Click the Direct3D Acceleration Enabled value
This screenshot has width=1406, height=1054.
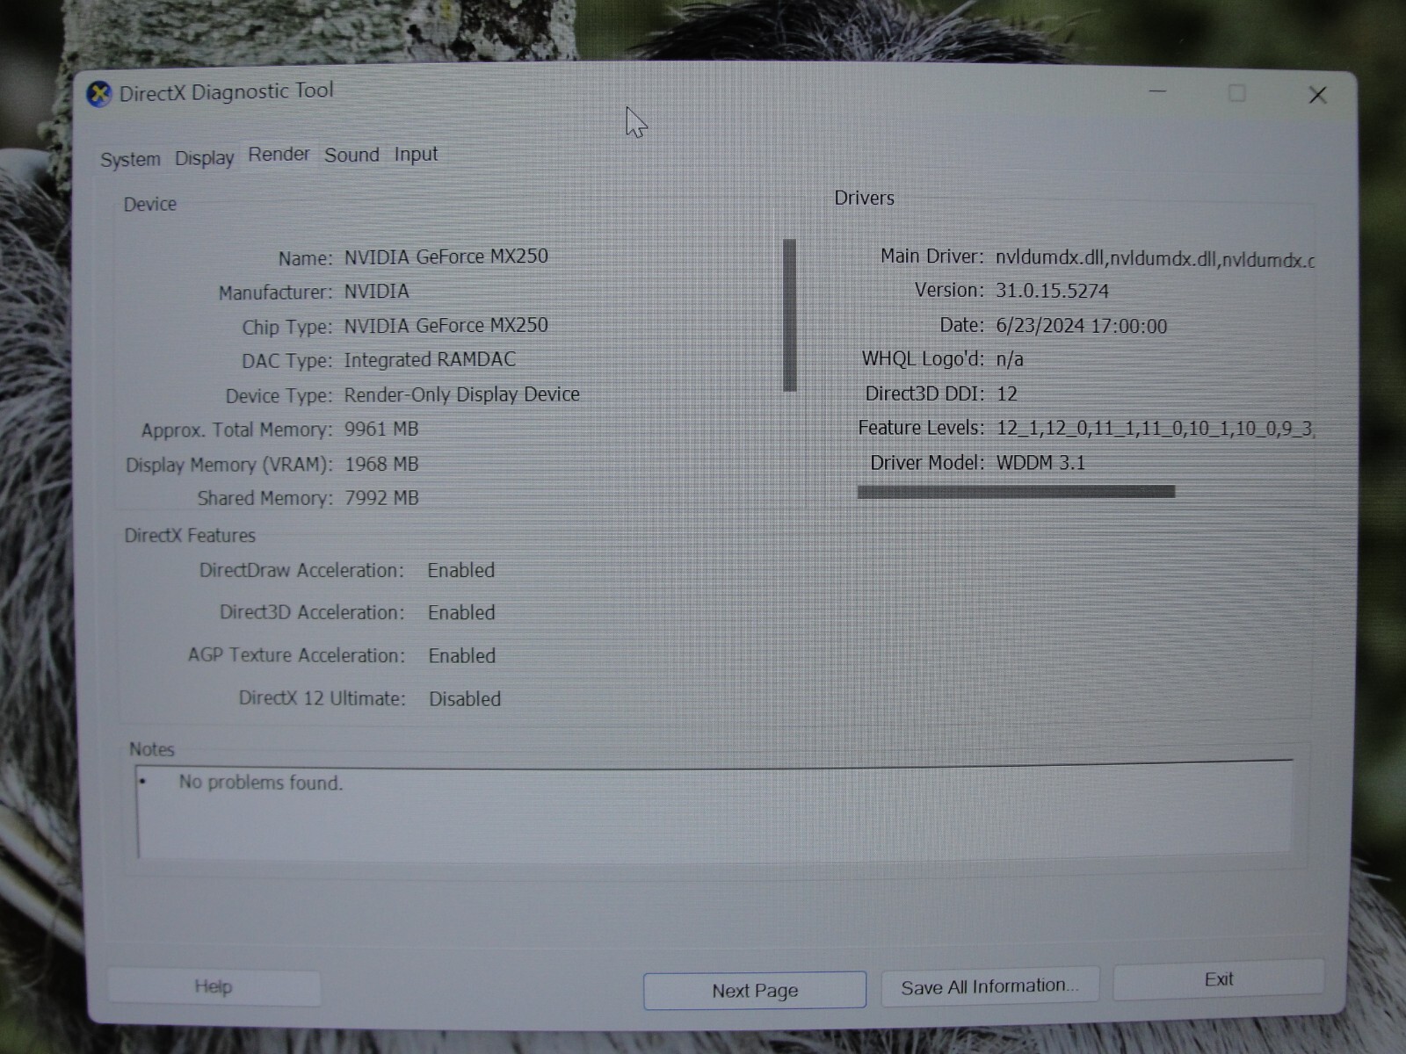[461, 612]
